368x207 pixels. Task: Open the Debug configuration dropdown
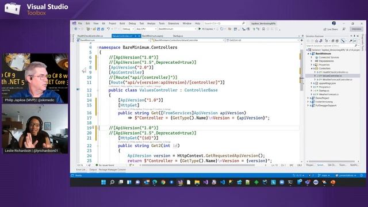(x=128, y=29)
